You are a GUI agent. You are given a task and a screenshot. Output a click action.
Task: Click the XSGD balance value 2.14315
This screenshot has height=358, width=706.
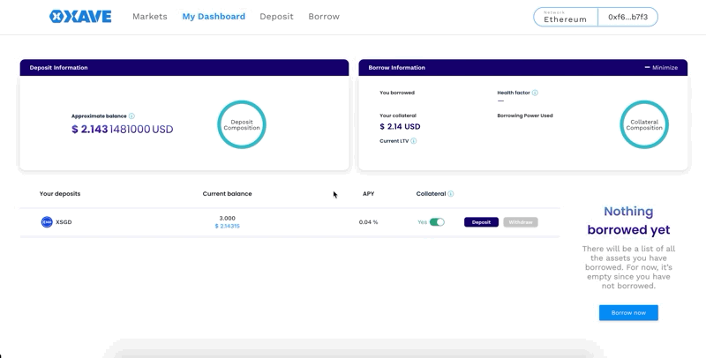[227, 227]
